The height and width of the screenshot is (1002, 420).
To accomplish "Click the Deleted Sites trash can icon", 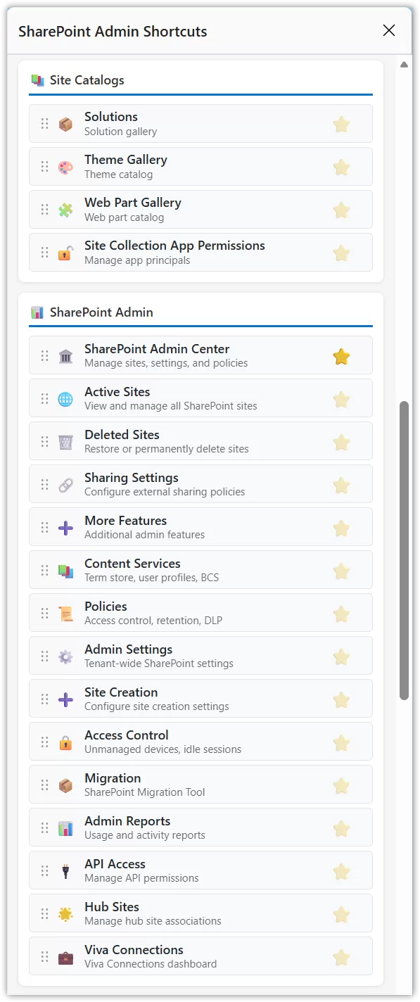I will 65,441.
